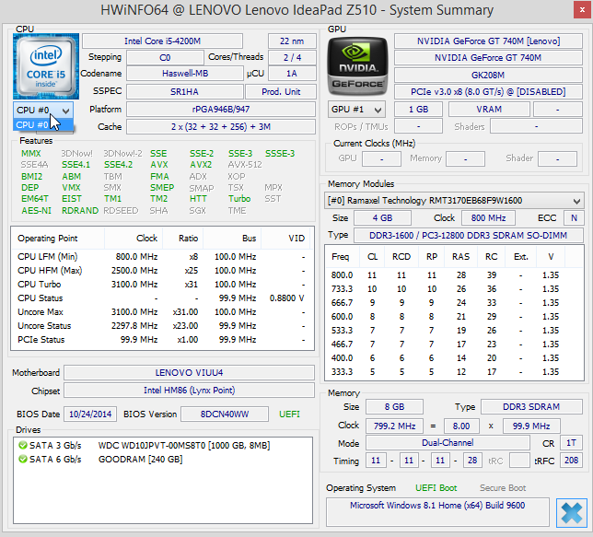Image resolution: width=593 pixels, height=537 pixels.
Task: Click the rPGA946B/947 platform field
Action: pyautogui.click(x=221, y=110)
